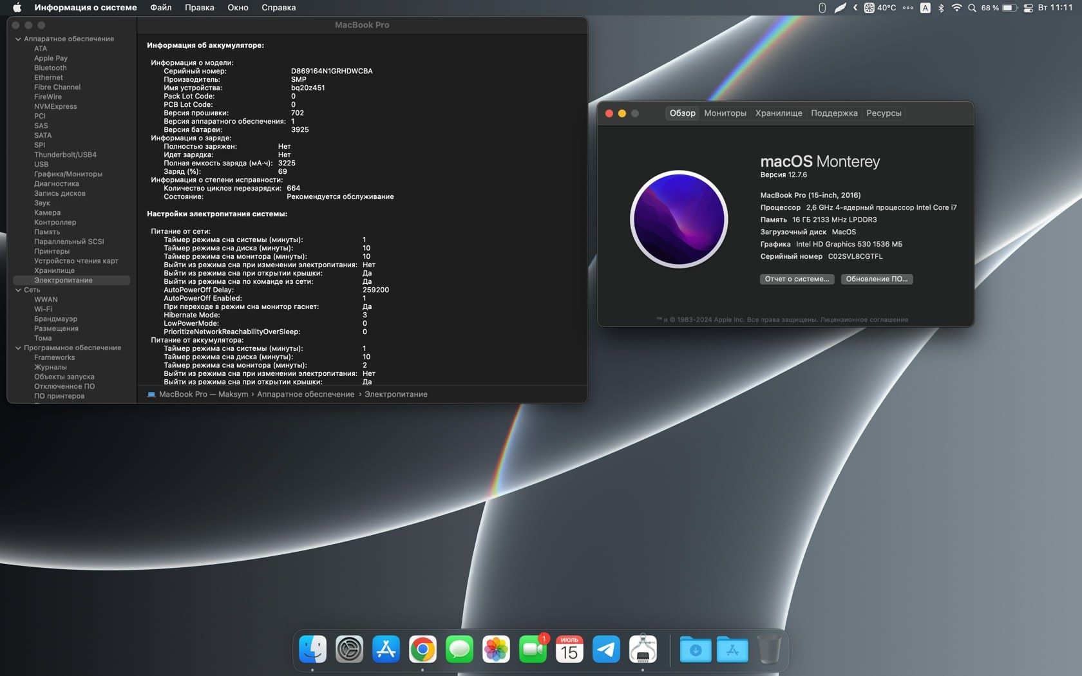Screen dimensions: 1082x676
Task: Select Брандмауэр in the sidebar
Action: (x=55, y=319)
